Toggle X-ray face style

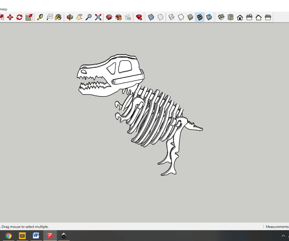151,17
